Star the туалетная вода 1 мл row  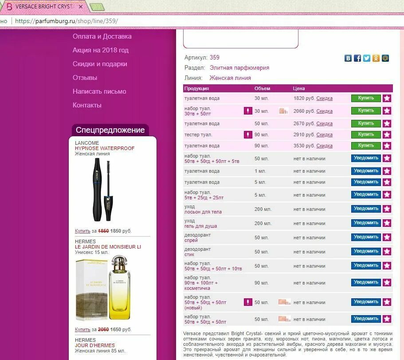pyautogui.click(x=387, y=171)
